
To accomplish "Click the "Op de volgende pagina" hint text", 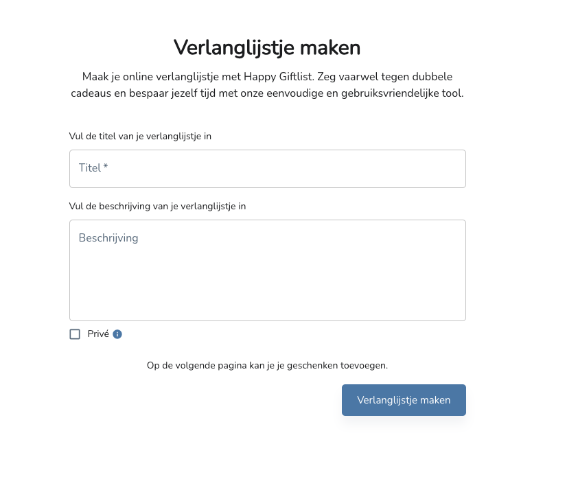I will click(267, 365).
